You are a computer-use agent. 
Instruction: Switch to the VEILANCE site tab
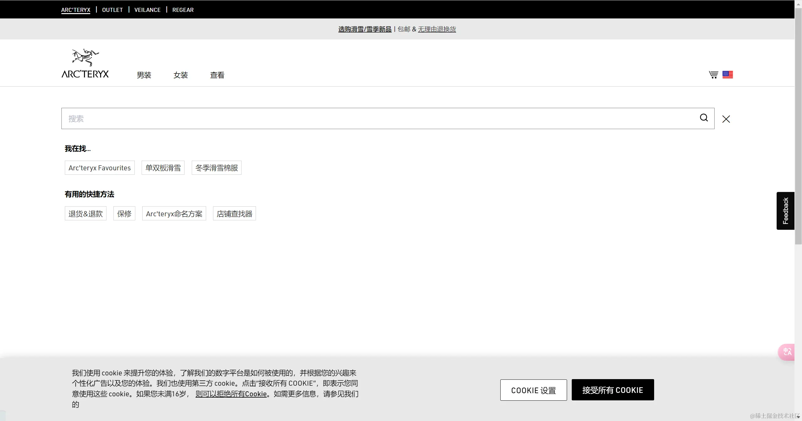pyautogui.click(x=147, y=10)
